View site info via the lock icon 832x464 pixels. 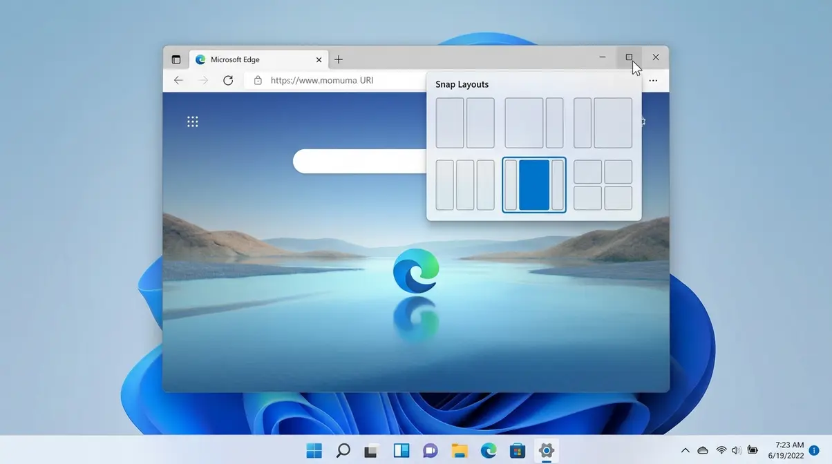coord(258,80)
